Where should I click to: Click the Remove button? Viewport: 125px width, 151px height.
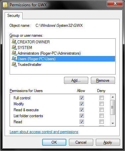coord(103,80)
